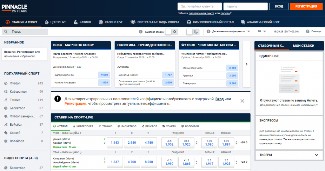Change handicap line for Словакия – Азербайджан
The image size is (325, 171).
196,162
